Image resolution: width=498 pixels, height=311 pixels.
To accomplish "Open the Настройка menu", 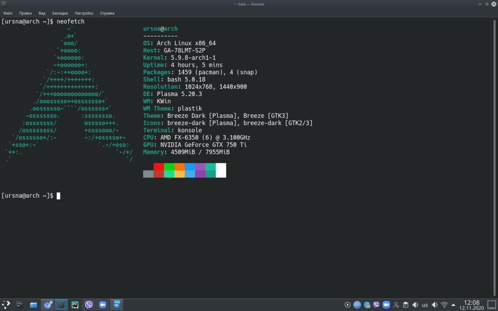I will point(84,13).
